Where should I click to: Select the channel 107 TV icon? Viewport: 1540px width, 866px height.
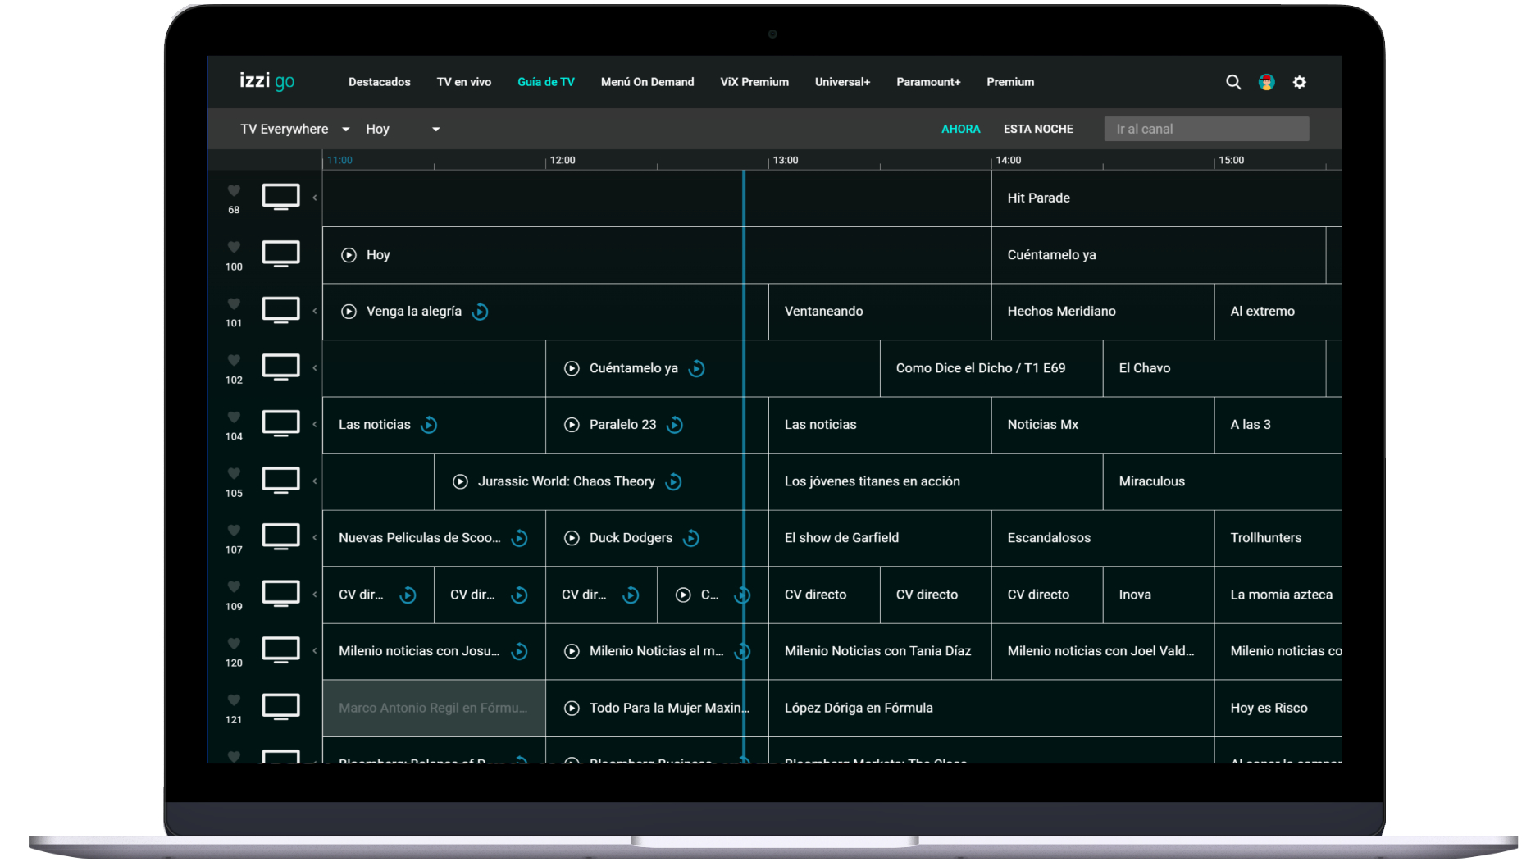[x=280, y=537]
